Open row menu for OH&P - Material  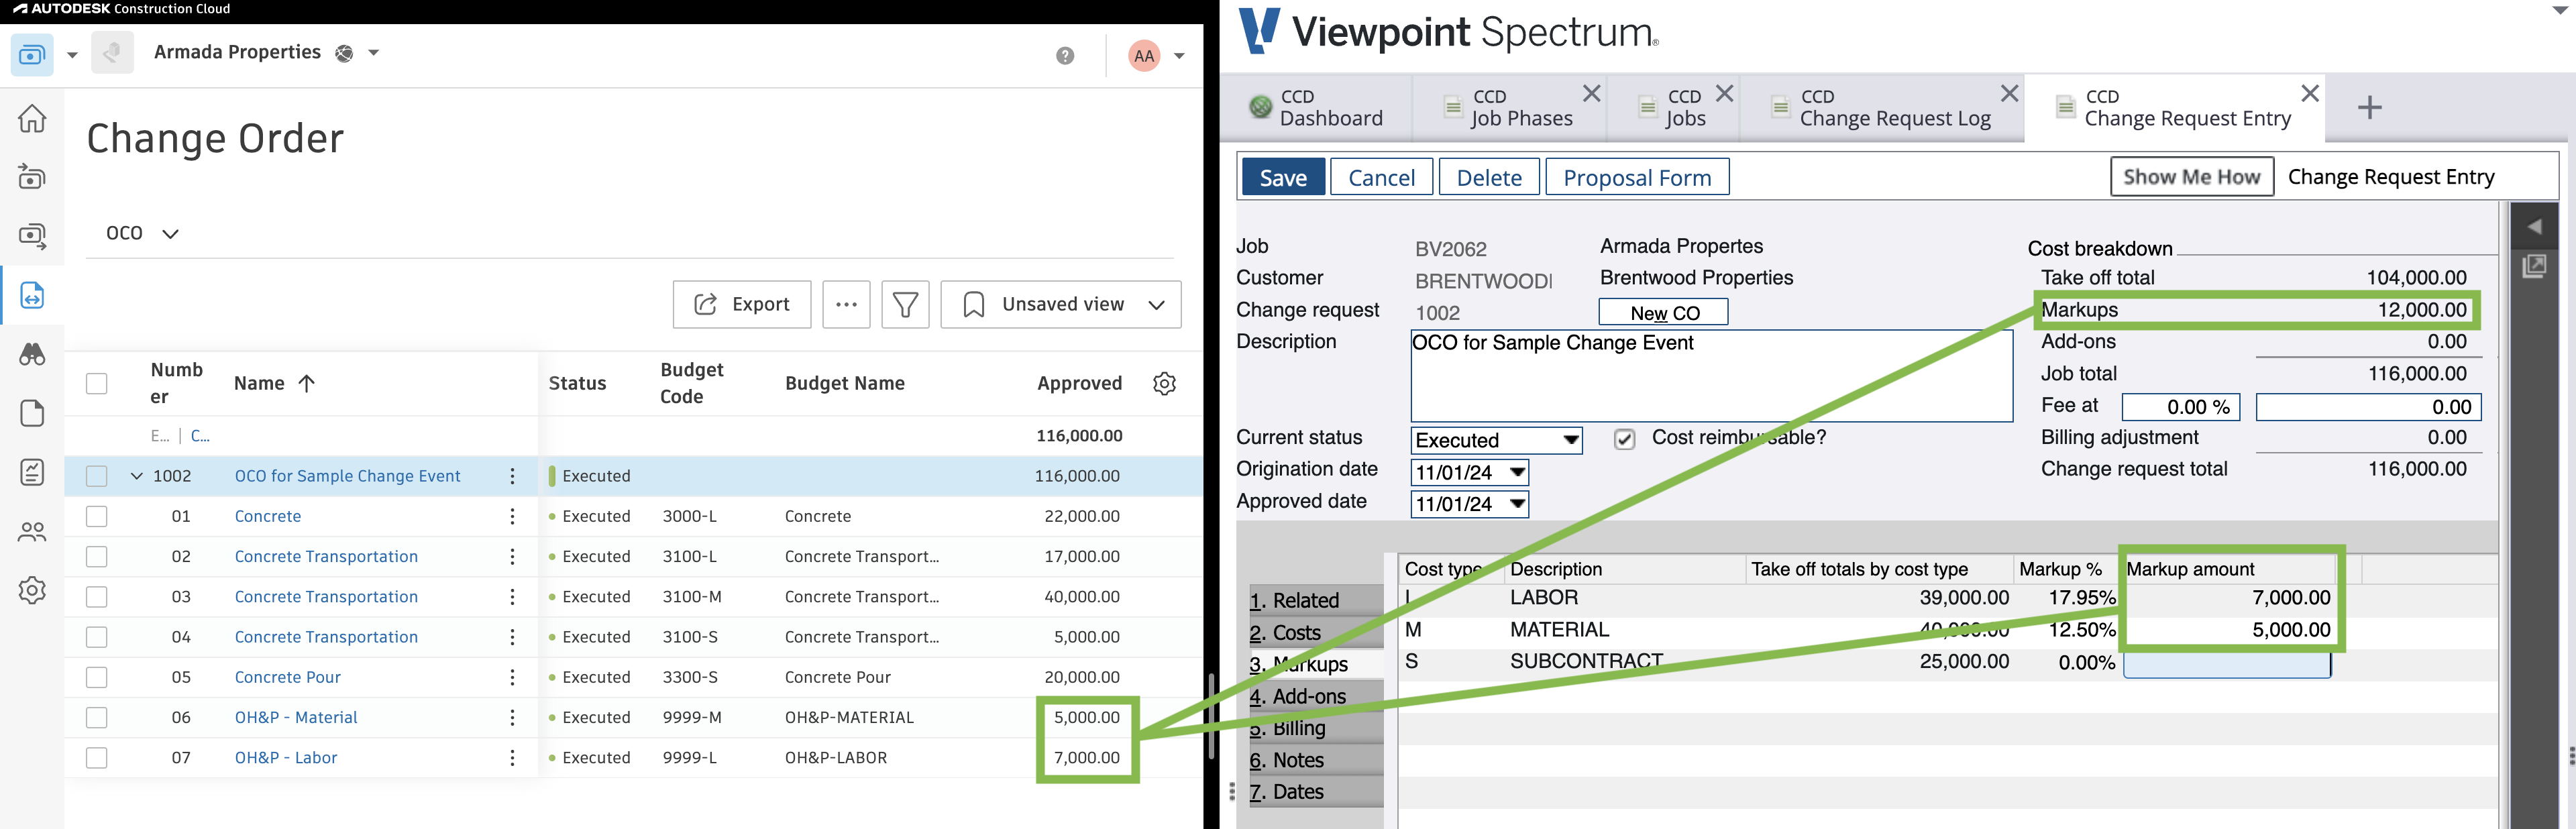(512, 717)
